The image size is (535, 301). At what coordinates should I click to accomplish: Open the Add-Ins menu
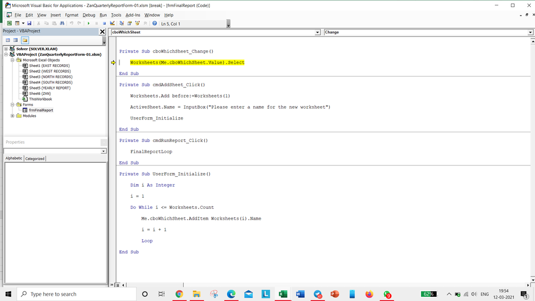(x=133, y=15)
